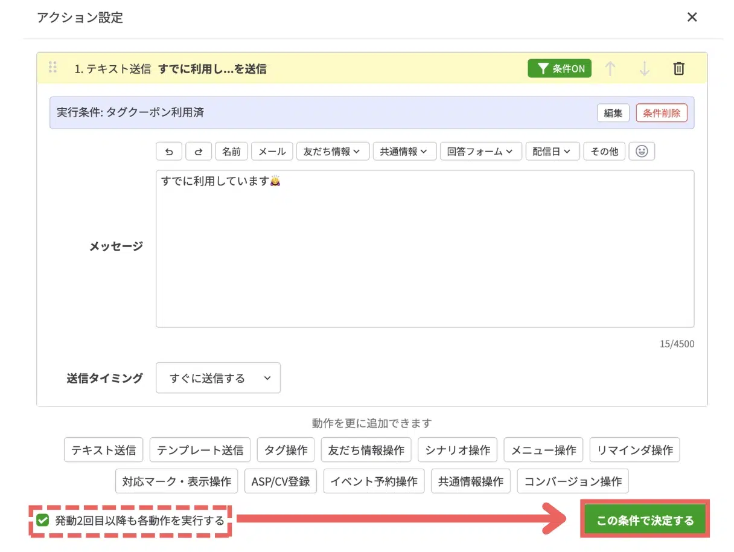Move action 1 down with the arrow
Viewport: 734px width, 552px height.
[x=644, y=68]
